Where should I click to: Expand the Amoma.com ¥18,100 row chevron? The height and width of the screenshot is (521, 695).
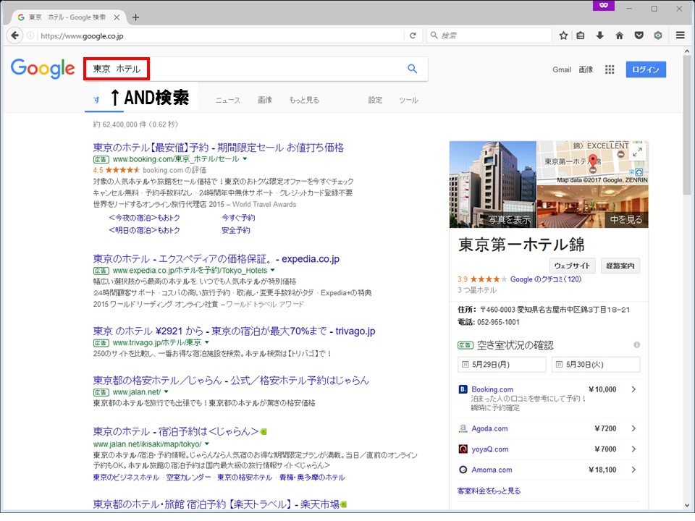634,470
